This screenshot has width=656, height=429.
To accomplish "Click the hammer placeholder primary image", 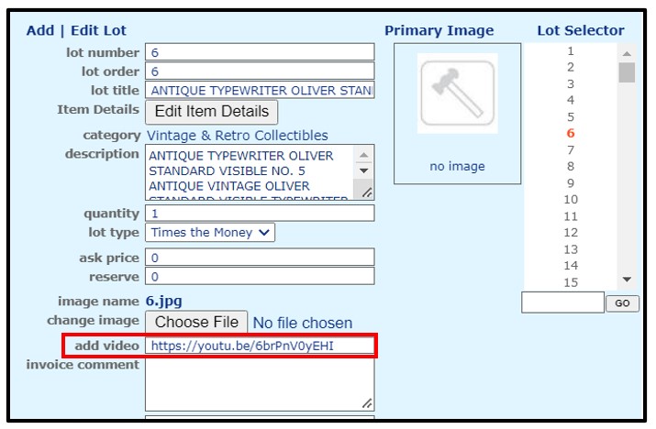I will [x=457, y=93].
